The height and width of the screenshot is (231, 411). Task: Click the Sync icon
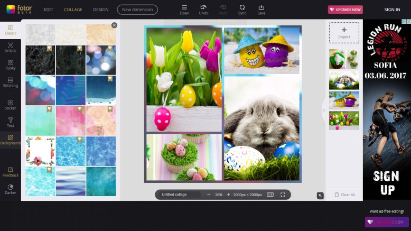click(x=242, y=10)
